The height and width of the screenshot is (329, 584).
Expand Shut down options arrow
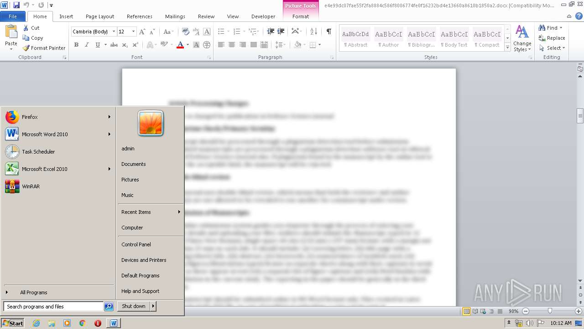click(x=153, y=306)
